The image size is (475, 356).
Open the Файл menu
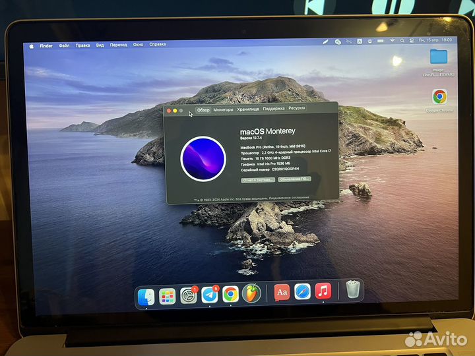click(x=64, y=45)
